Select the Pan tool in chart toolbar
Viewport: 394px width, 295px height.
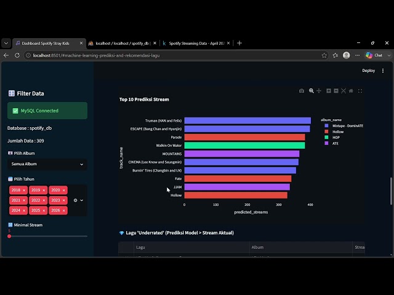coord(319,91)
